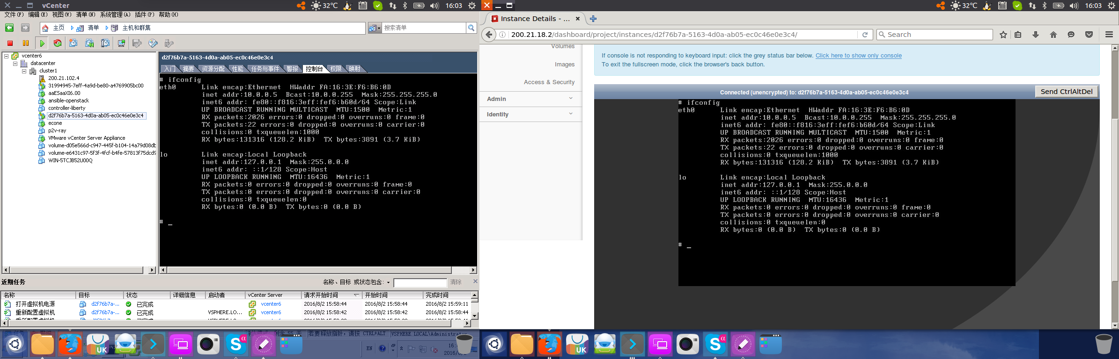
Task: Open the 文件(F) menu
Action: pyautogui.click(x=14, y=15)
